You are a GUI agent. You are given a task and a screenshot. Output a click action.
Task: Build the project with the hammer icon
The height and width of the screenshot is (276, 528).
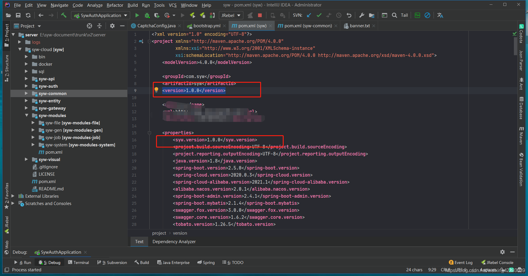click(x=64, y=15)
